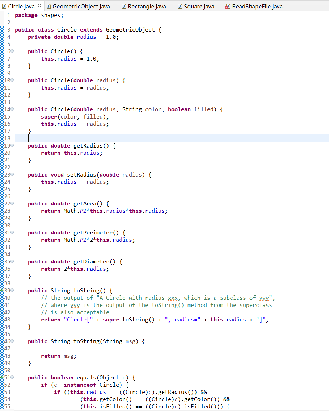The image size is (329, 411).
Task: Place cursor on the return statement in line 43
Action: pos(51,319)
